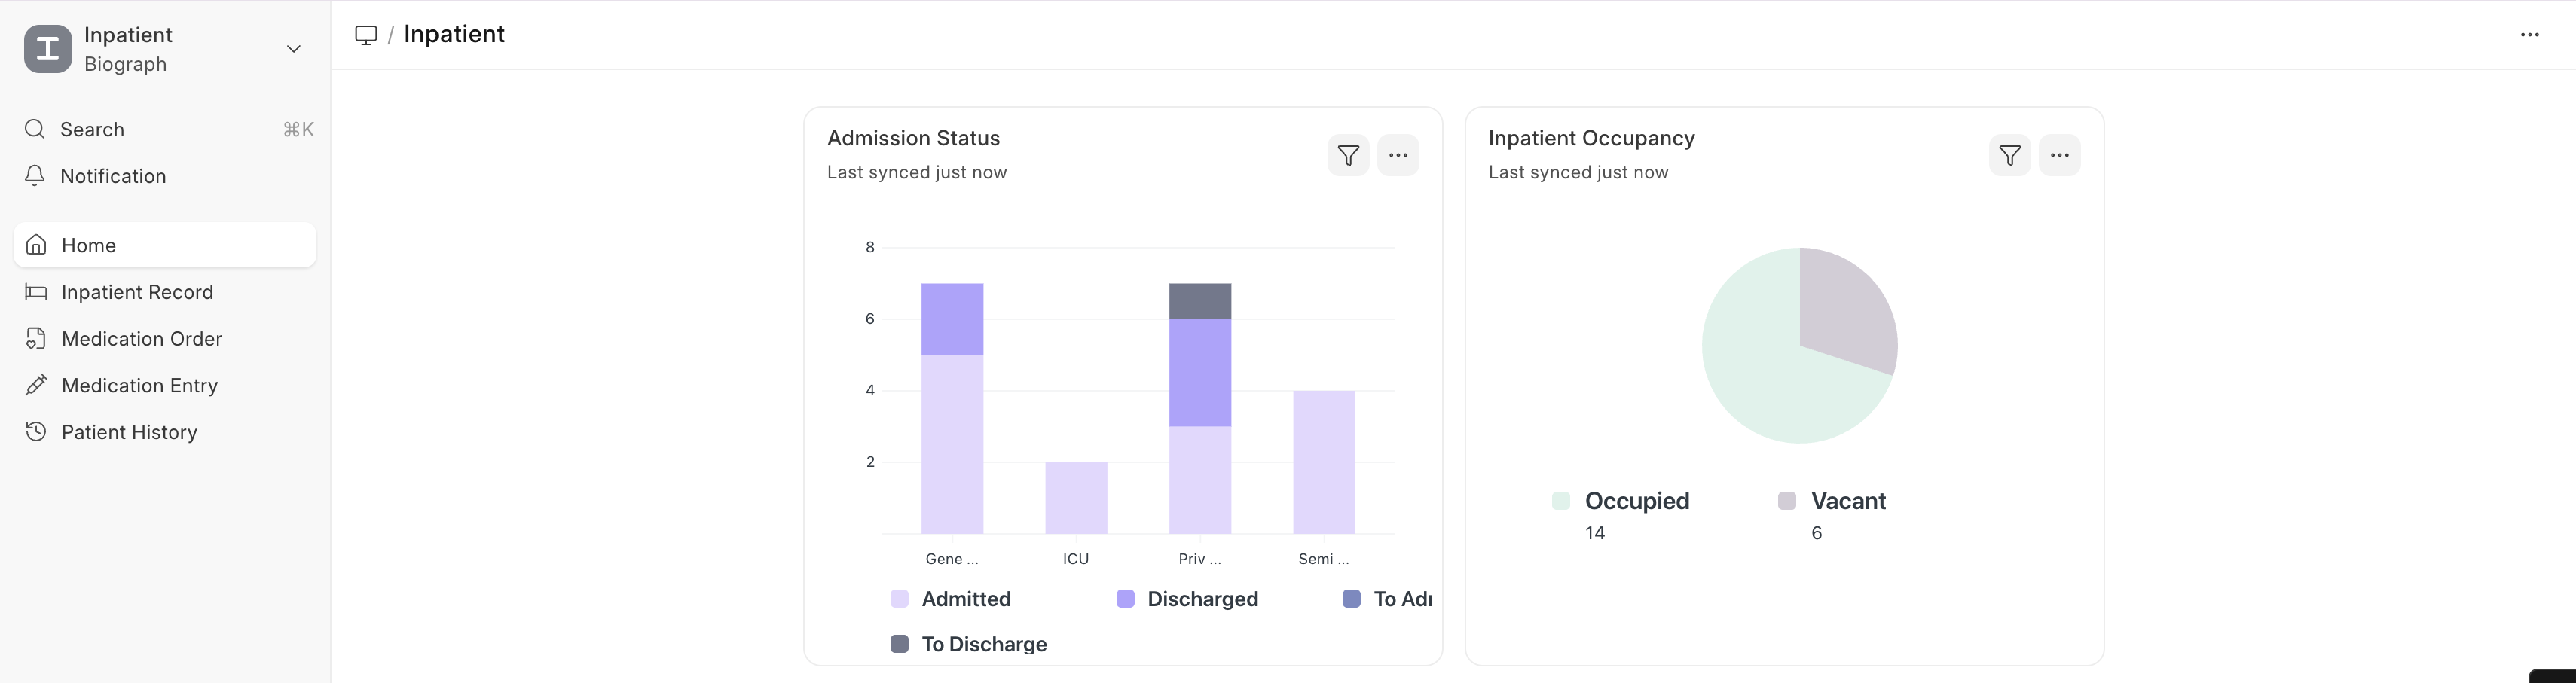Viewport: 2576px width, 683px height.
Task: Click the Patient History clock icon
Action: click(x=36, y=432)
